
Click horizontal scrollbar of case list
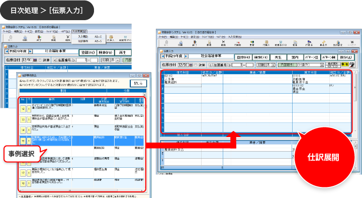pos(81,190)
